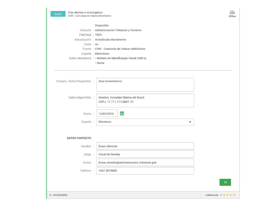Click the Fuente value CVM - Comissão de Valores Mobiliários
This screenshot has width=279, height=209.
120,49
